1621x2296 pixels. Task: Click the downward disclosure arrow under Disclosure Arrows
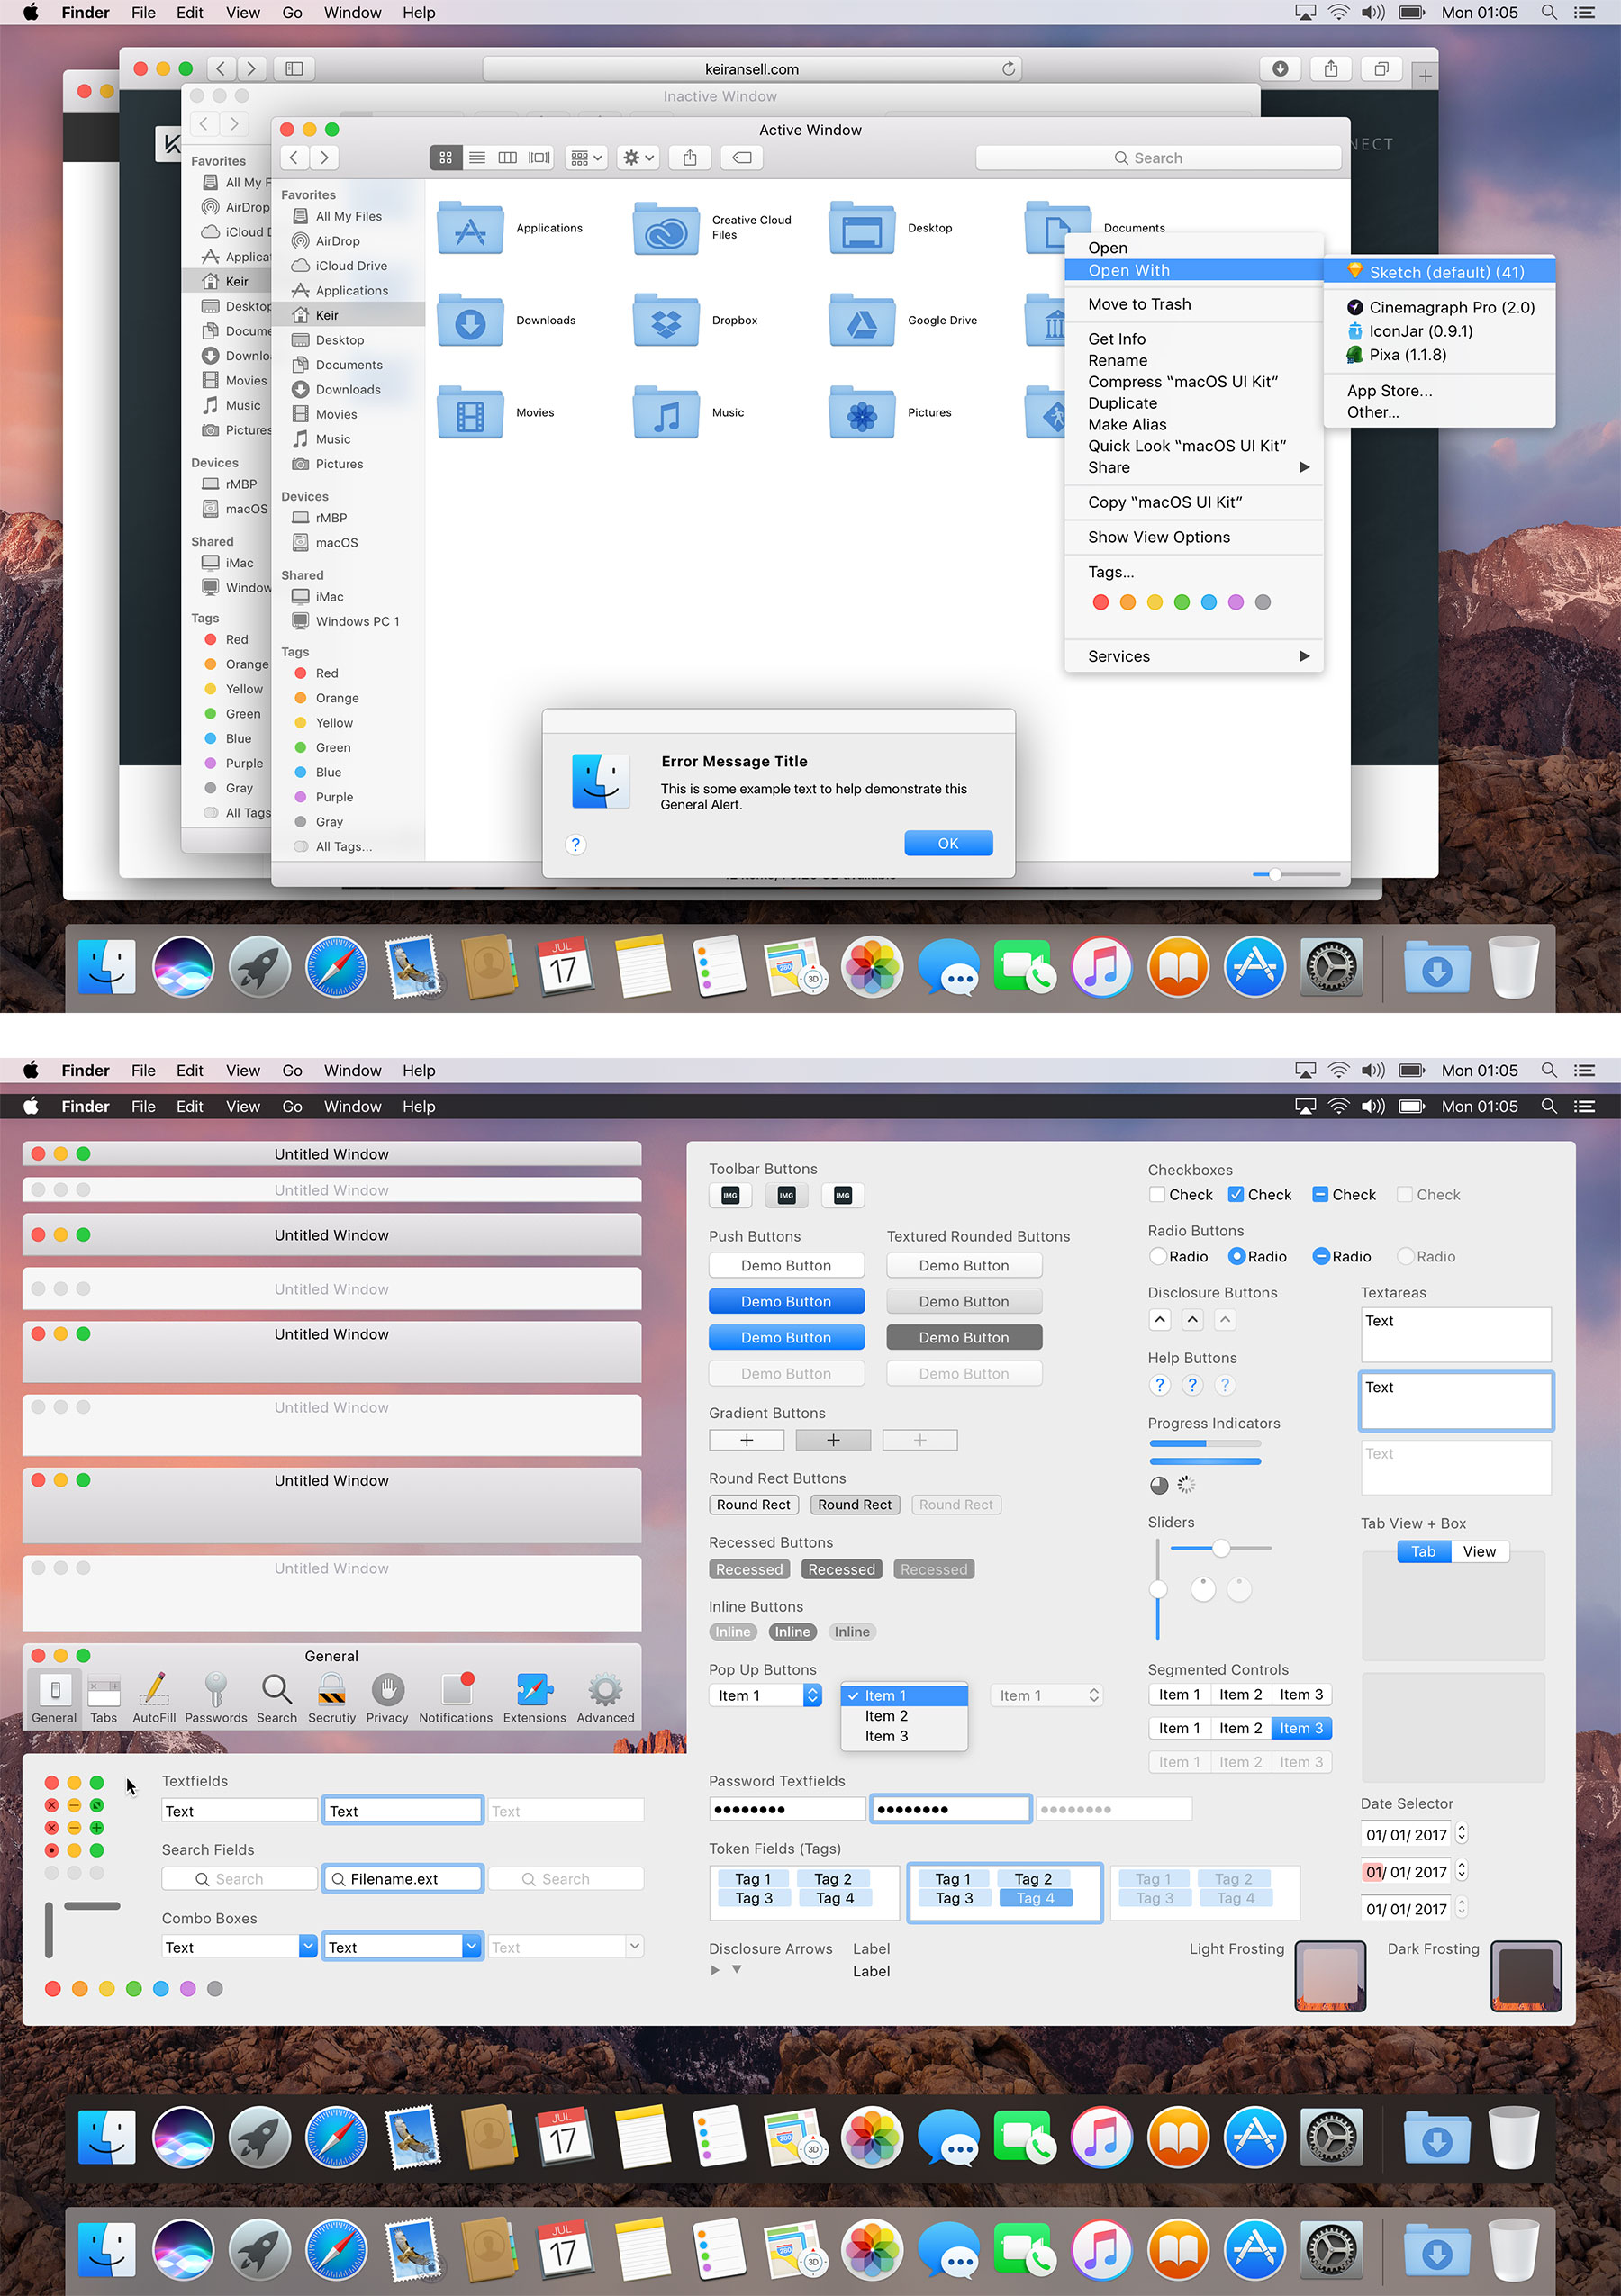(737, 1969)
